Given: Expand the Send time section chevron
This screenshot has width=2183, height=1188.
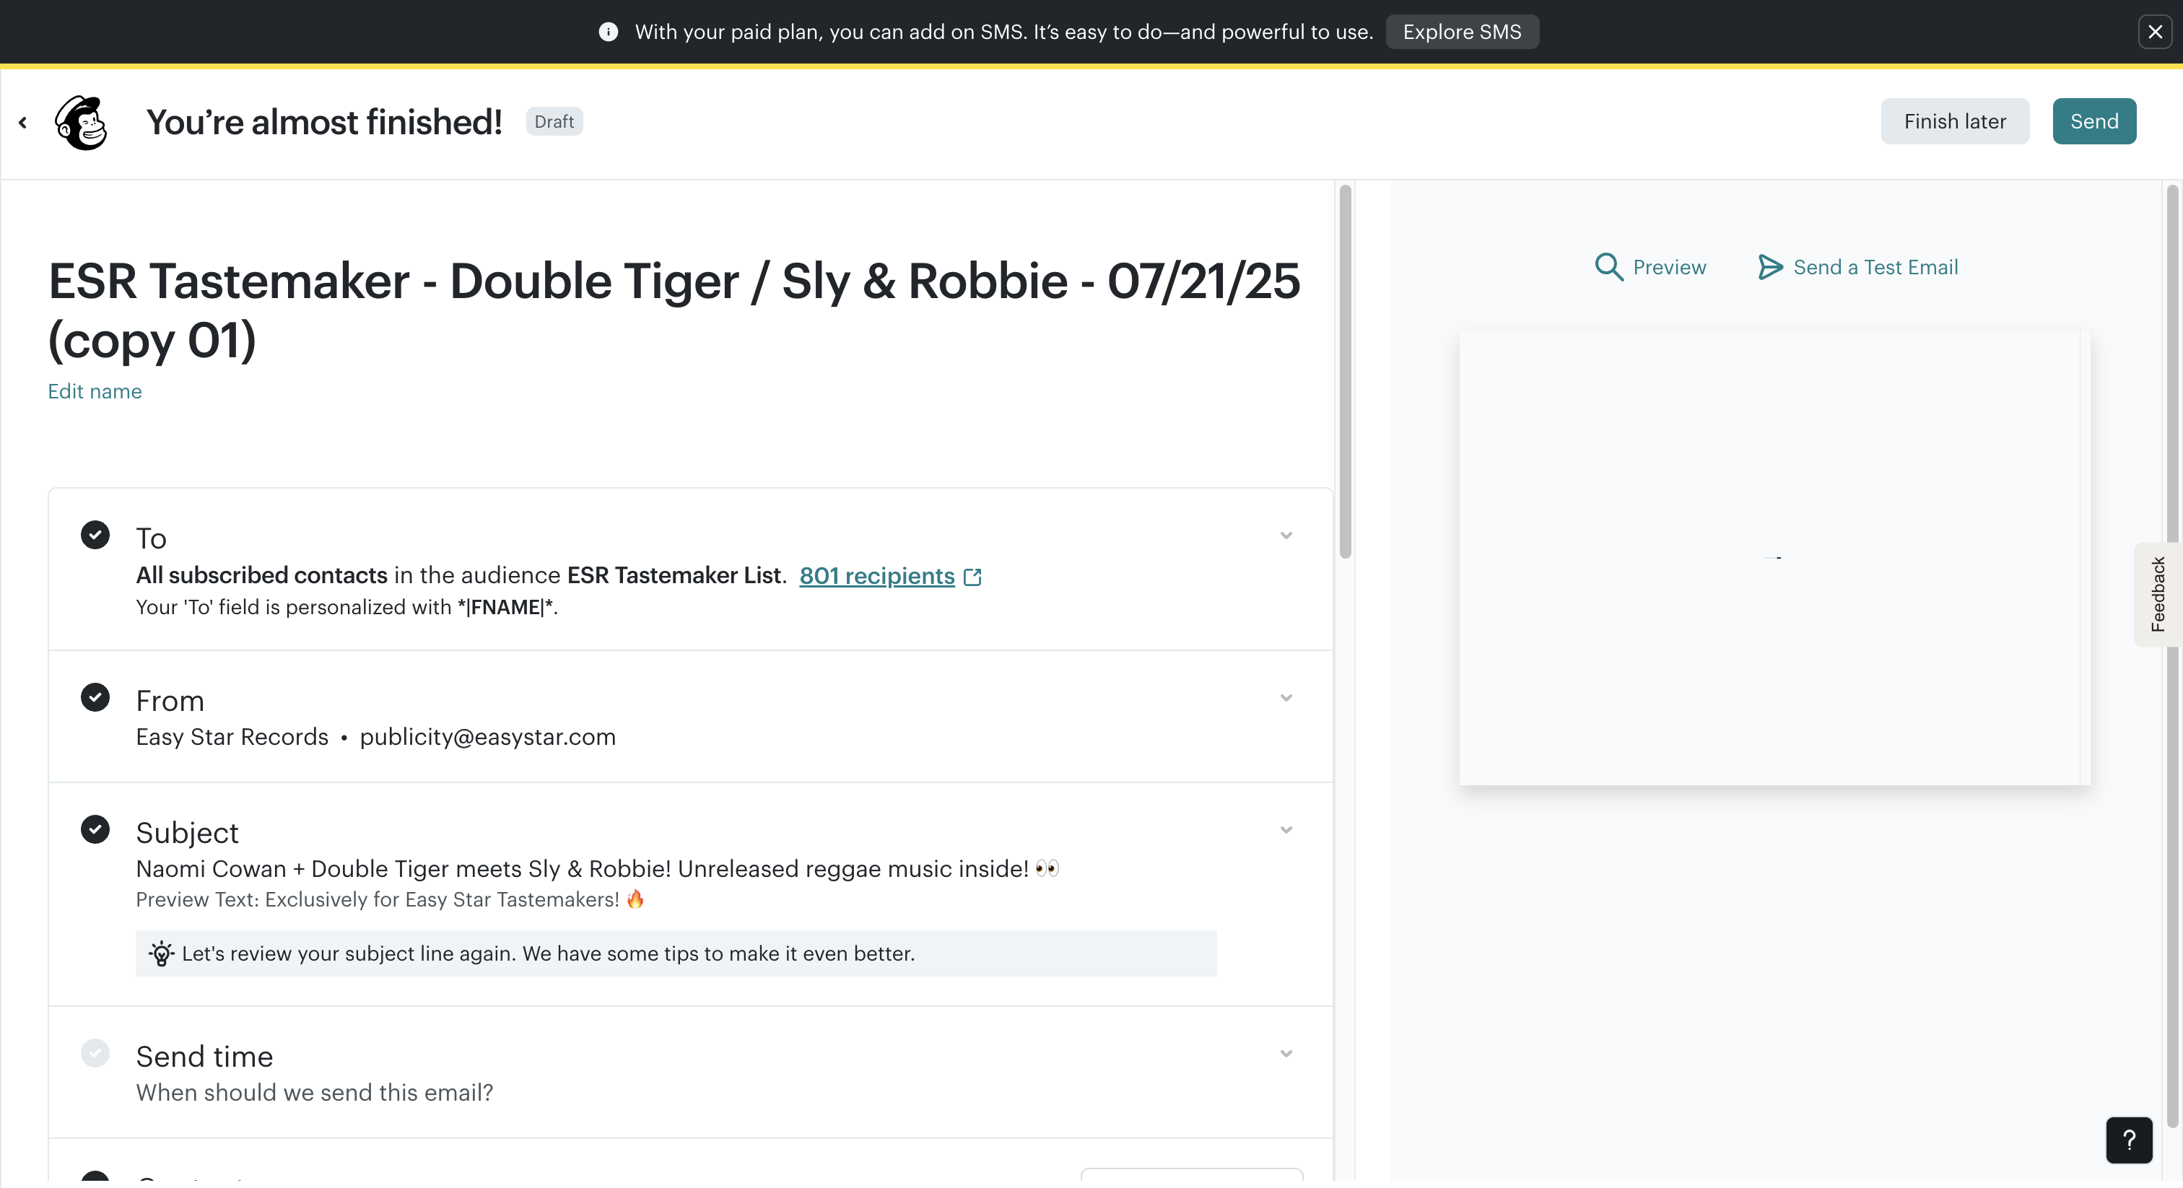Looking at the screenshot, I should (x=1286, y=1053).
